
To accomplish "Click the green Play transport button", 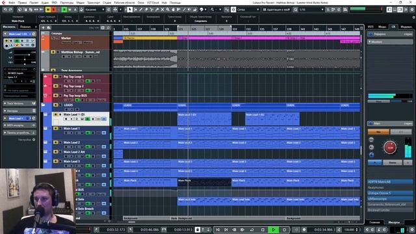I will [x=273, y=229].
